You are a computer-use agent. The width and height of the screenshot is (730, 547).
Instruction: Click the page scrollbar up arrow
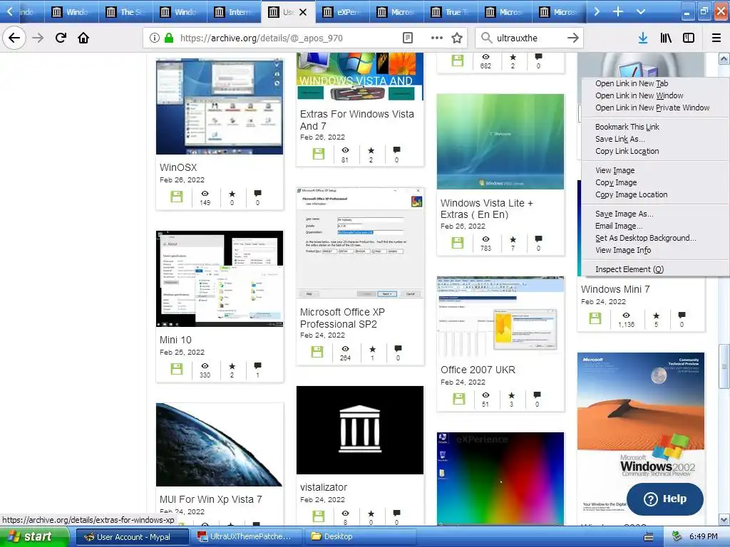[x=724, y=58]
